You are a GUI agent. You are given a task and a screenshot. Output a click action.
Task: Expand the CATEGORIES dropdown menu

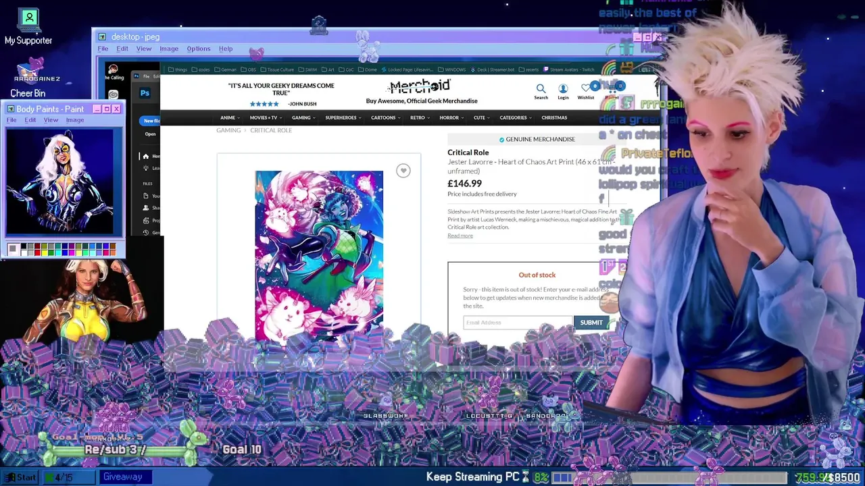(x=516, y=117)
